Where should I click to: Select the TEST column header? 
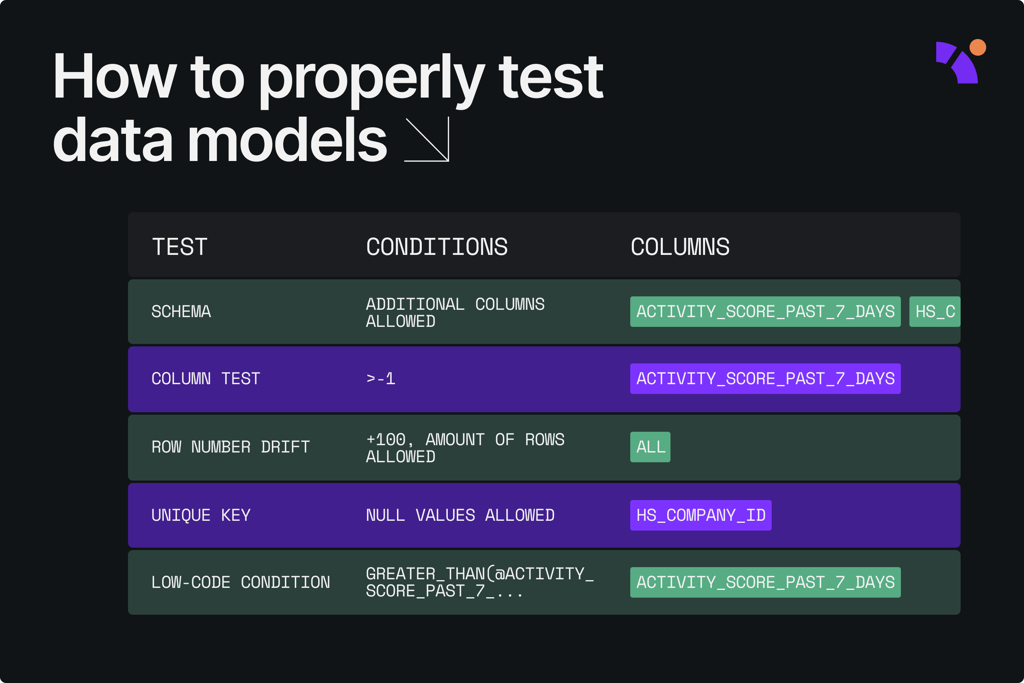(x=179, y=247)
